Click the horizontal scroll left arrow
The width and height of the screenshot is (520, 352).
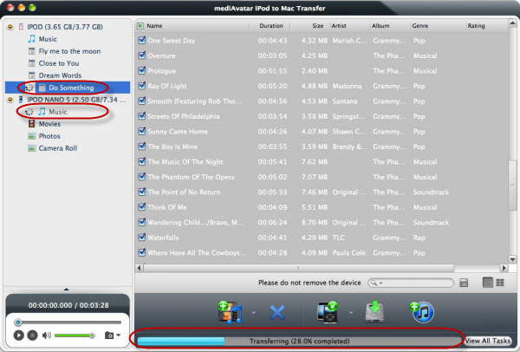[139, 268]
